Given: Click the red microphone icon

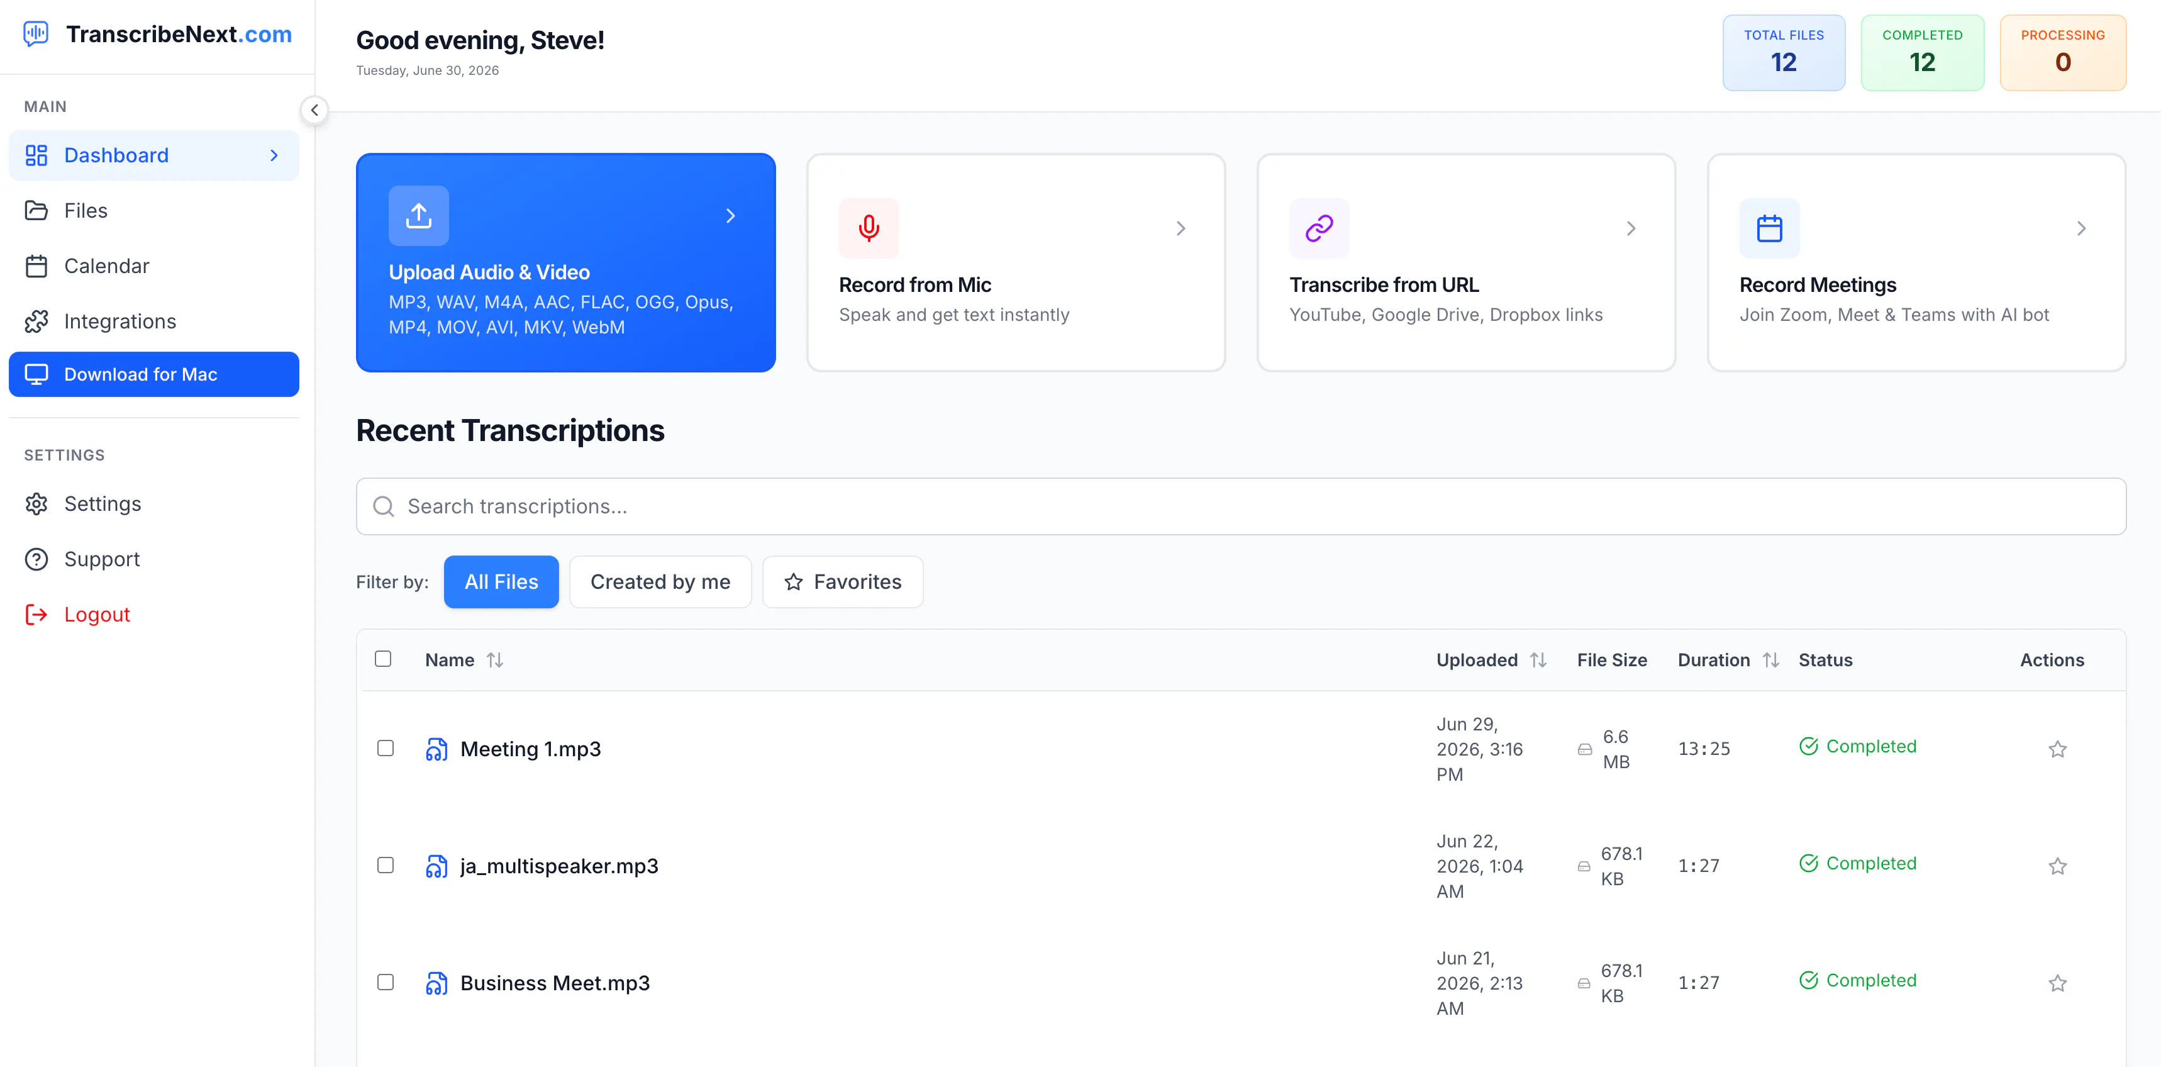Looking at the screenshot, I should (x=869, y=228).
